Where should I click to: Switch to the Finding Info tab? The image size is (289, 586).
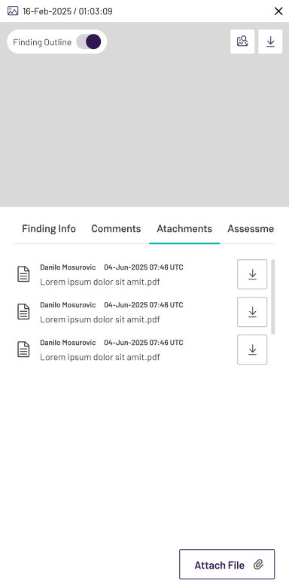click(49, 229)
